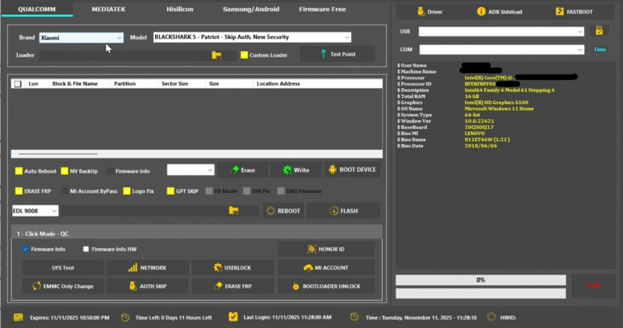The height and width of the screenshot is (328, 623).
Task: Click EMMC Only Change button
Action: [63, 286]
